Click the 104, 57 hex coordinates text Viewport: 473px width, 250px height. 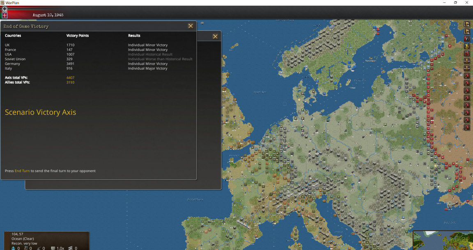point(17,234)
